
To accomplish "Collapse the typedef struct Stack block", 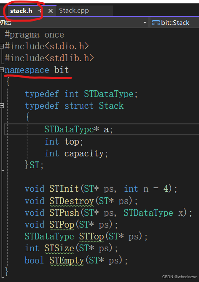I will coord(2,105).
